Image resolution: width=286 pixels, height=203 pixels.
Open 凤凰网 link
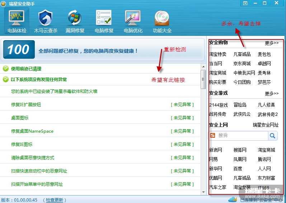tap(240, 160)
